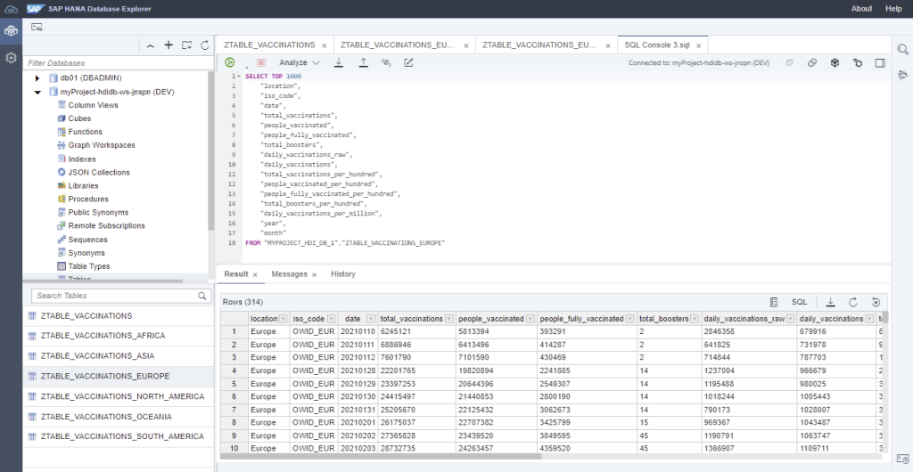Collapse all database tree nodes
This screenshot has height=472, width=913.
click(150, 45)
